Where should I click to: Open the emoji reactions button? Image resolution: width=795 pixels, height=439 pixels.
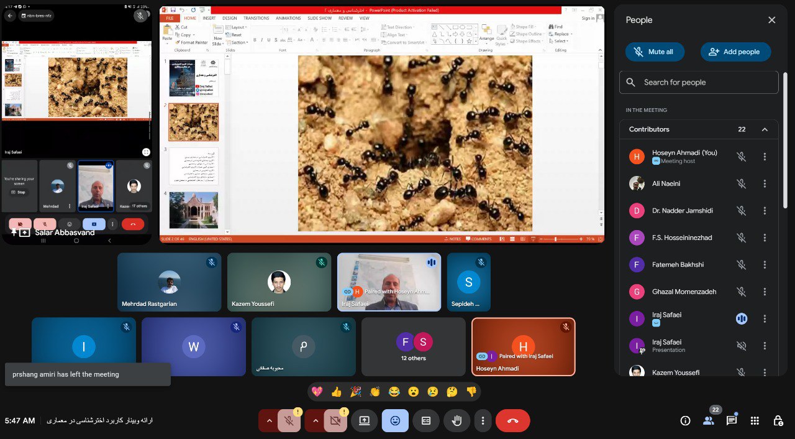[x=395, y=421]
